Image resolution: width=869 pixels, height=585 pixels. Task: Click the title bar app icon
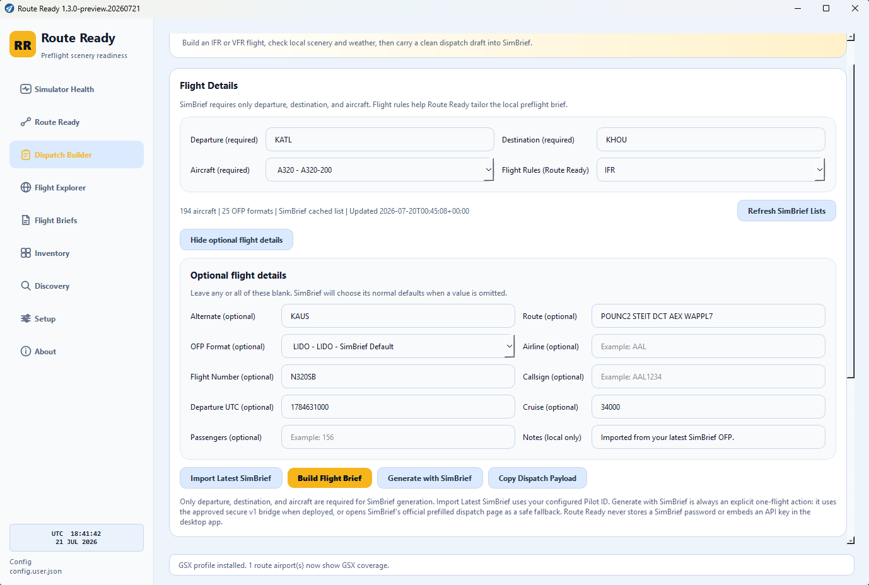(x=9, y=8)
